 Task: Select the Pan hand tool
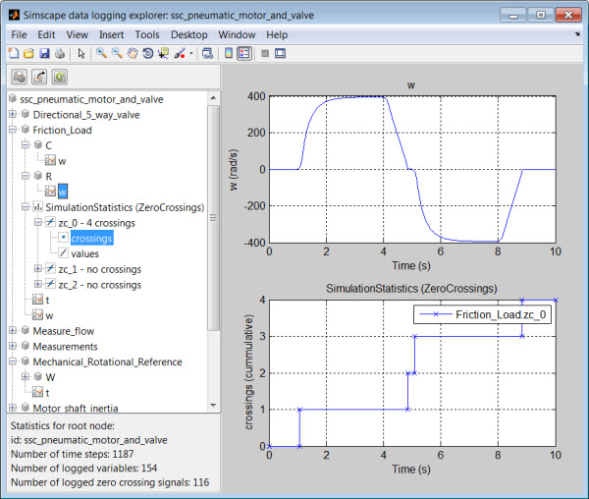pyautogui.click(x=133, y=53)
